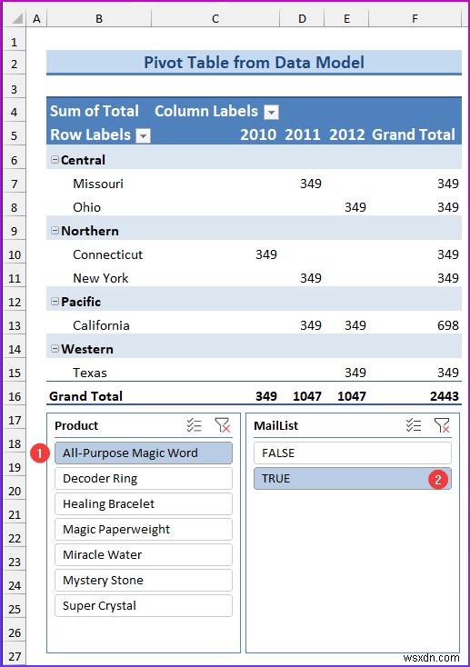The image size is (470, 667).
Task: Click 2011 grand total 1047
Action: click(307, 396)
